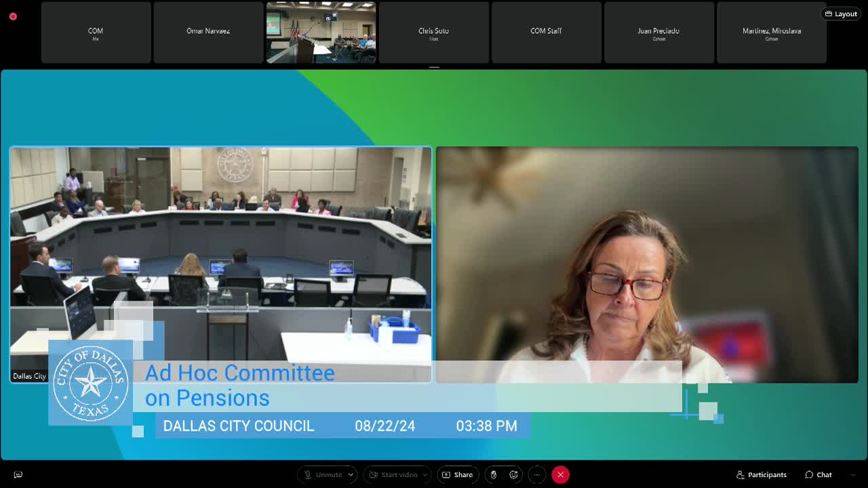
Task: Leave the meeting with red X
Action: point(560,474)
